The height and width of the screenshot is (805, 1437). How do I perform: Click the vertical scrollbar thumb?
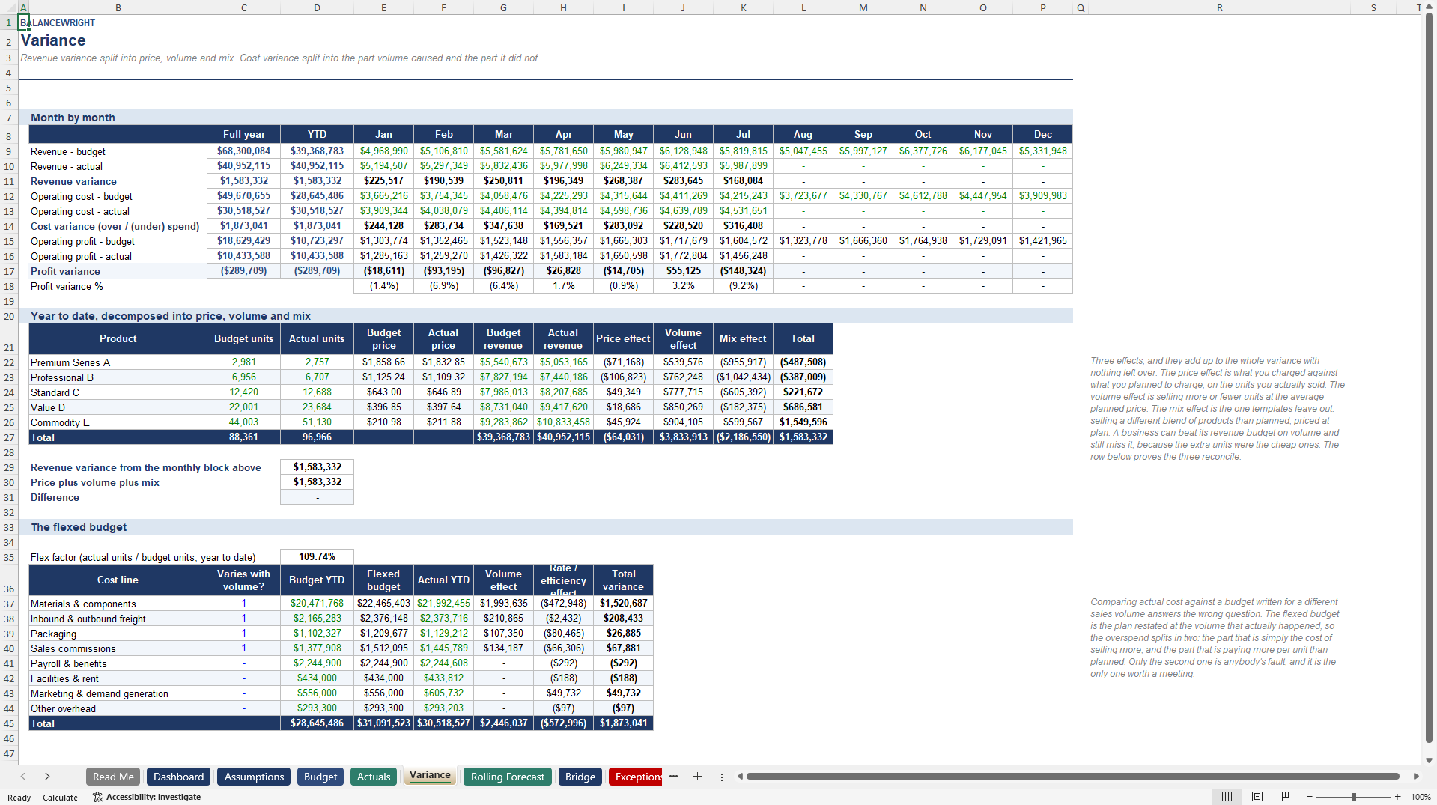coord(1429,378)
